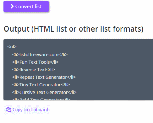Click the opening <li> tag before Reverse Text
Image resolution: width=153 pixels, height=123 pixels.
tap(16, 70)
